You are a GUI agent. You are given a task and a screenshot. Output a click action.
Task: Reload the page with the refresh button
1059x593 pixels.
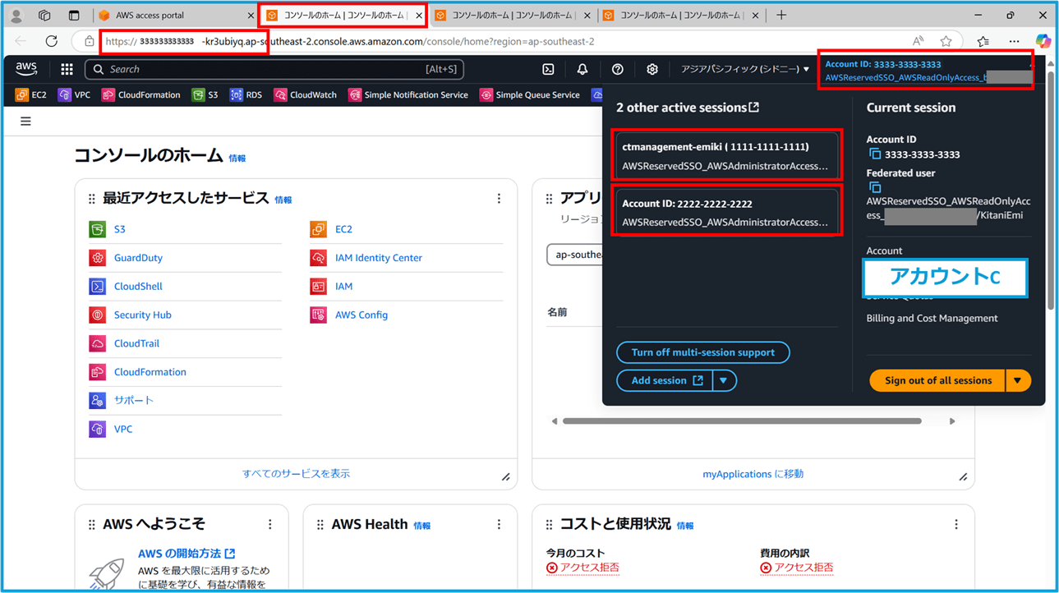coord(52,41)
